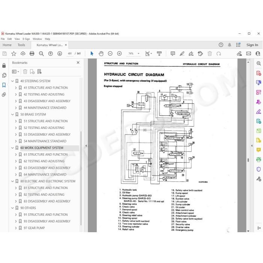Open the apps grid icon
263x263 pixels.
point(238,45)
